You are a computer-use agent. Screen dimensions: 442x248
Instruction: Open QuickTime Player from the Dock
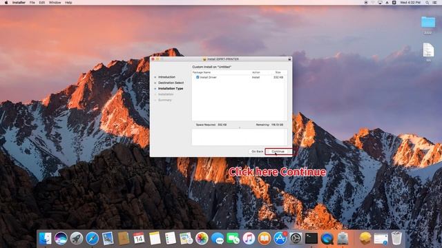[327, 238]
